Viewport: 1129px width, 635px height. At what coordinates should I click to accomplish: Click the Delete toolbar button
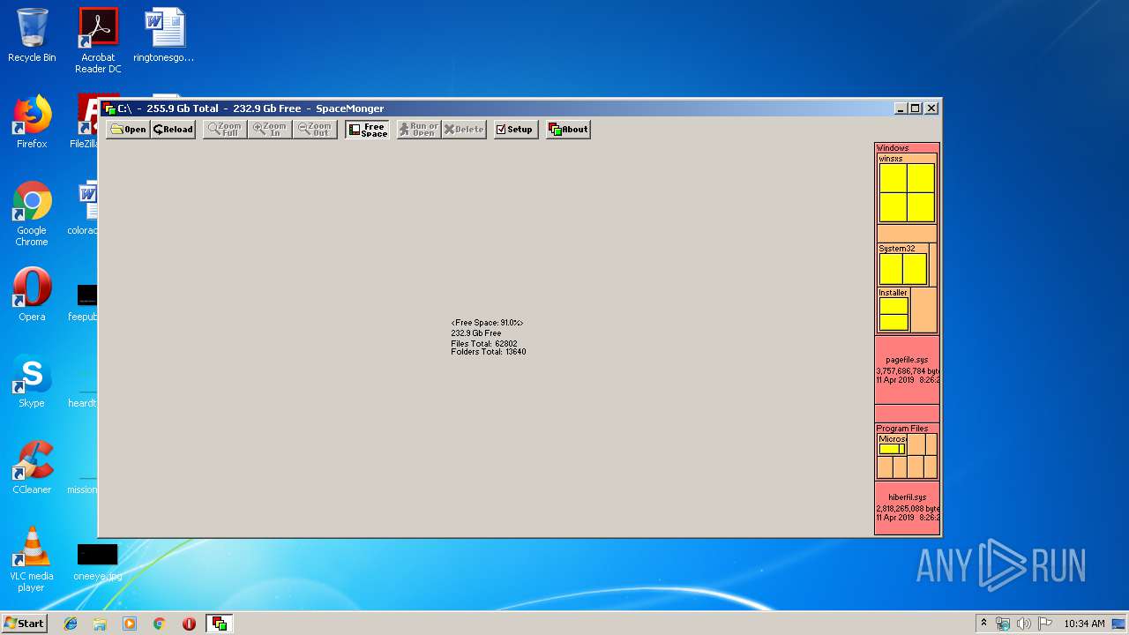[x=464, y=130]
